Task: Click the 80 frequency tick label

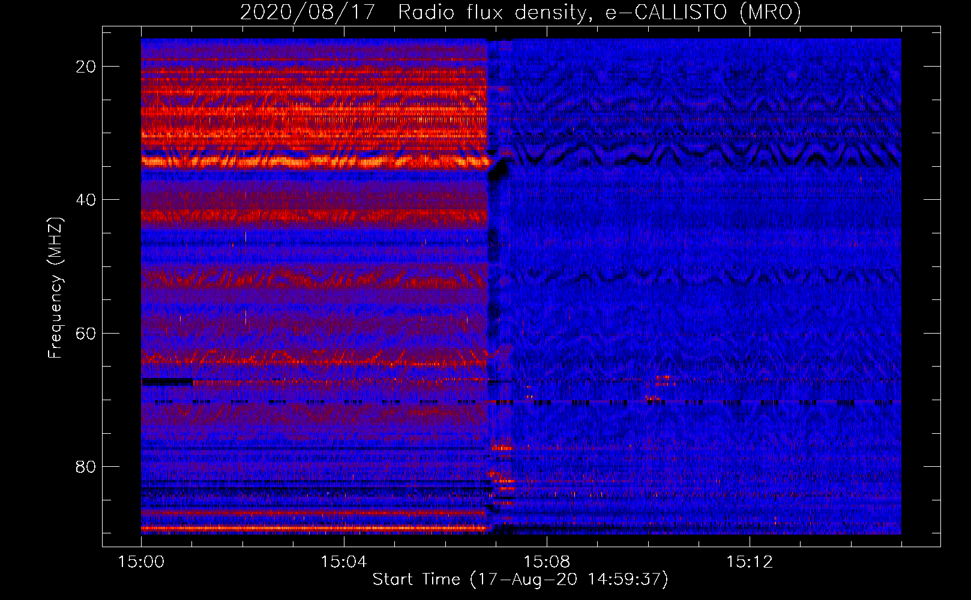Action: pyautogui.click(x=86, y=467)
